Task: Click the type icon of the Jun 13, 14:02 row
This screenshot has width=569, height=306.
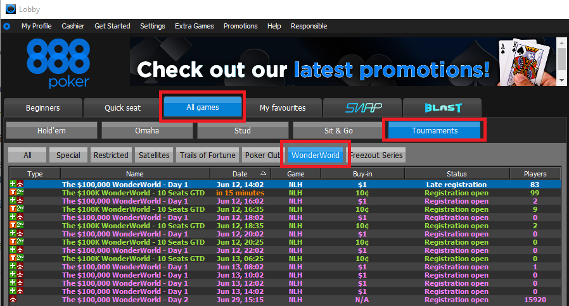Action: 16,291
